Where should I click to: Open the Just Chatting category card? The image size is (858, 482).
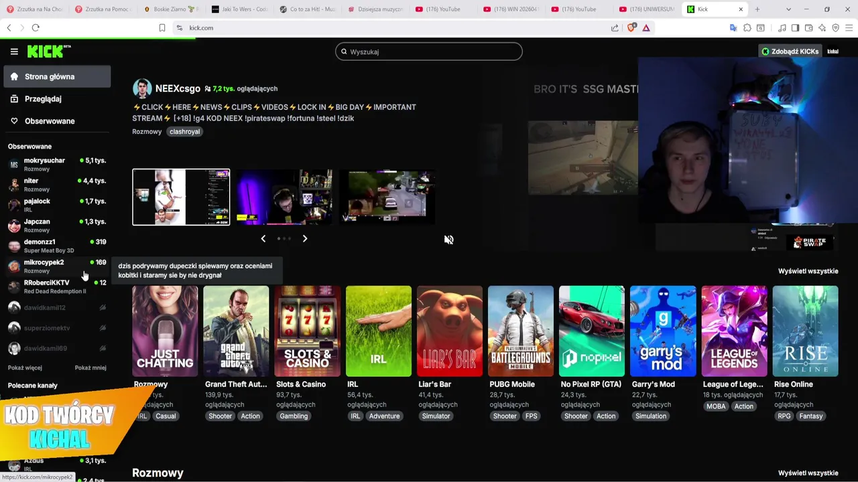[165, 331]
